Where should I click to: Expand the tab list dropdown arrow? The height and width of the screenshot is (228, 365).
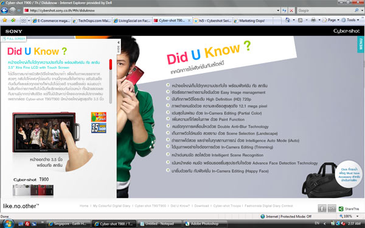[29, 21]
